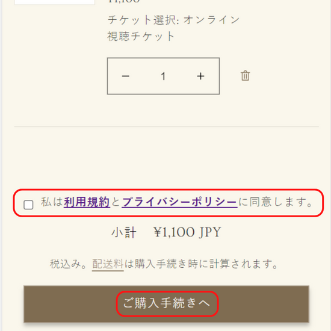Click the 私は text beside the checkbox
The width and height of the screenshot is (331, 331).
click(x=52, y=202)
